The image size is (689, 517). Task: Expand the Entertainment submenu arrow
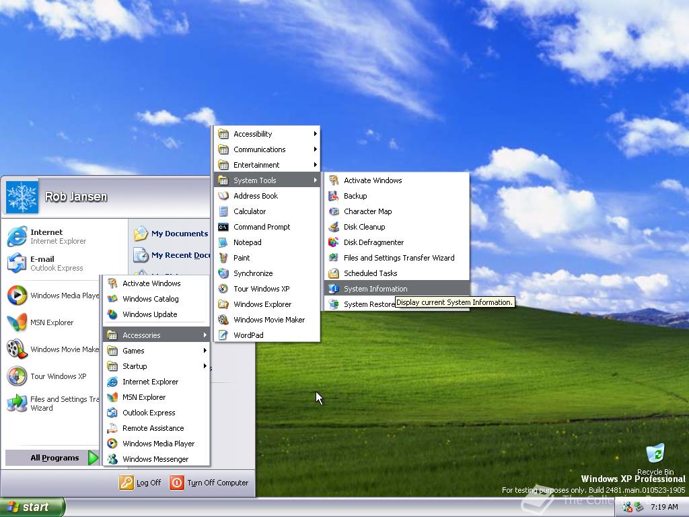point(316,165)
